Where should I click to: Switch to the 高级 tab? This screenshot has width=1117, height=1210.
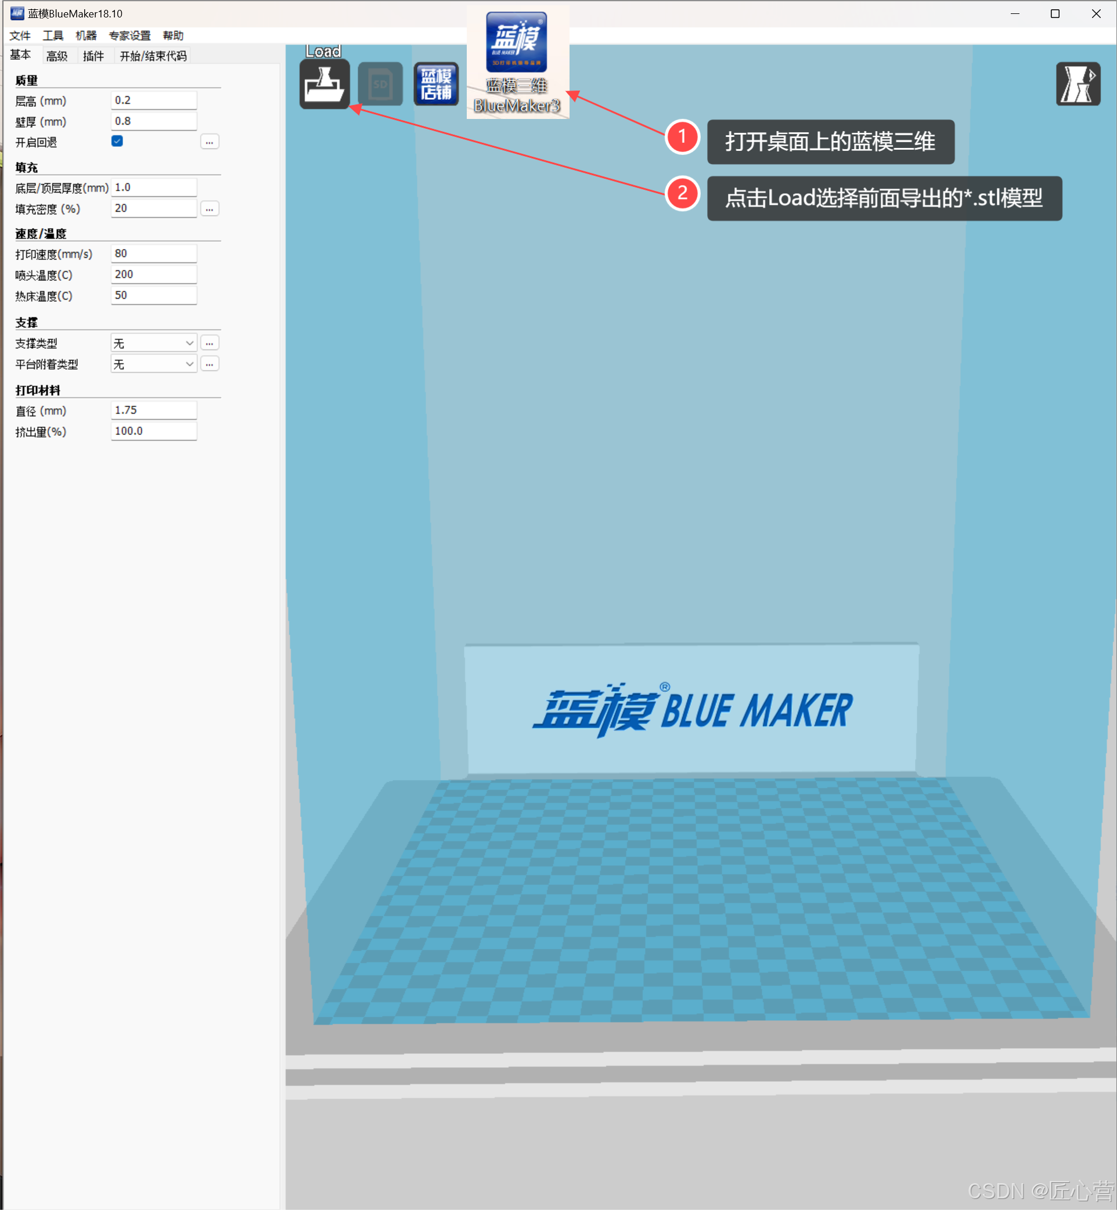coord(57,56)
